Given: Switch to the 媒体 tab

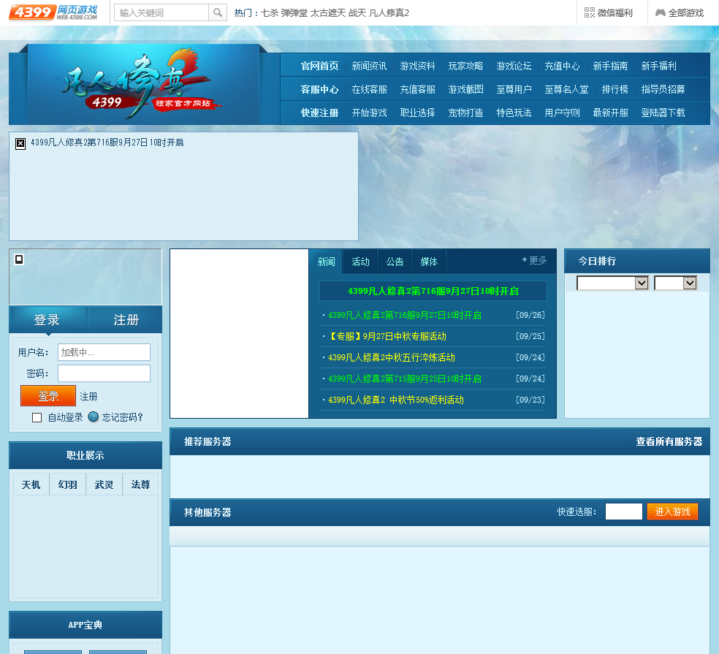Looking at the screenshot, I should click(x=429, y=262).
